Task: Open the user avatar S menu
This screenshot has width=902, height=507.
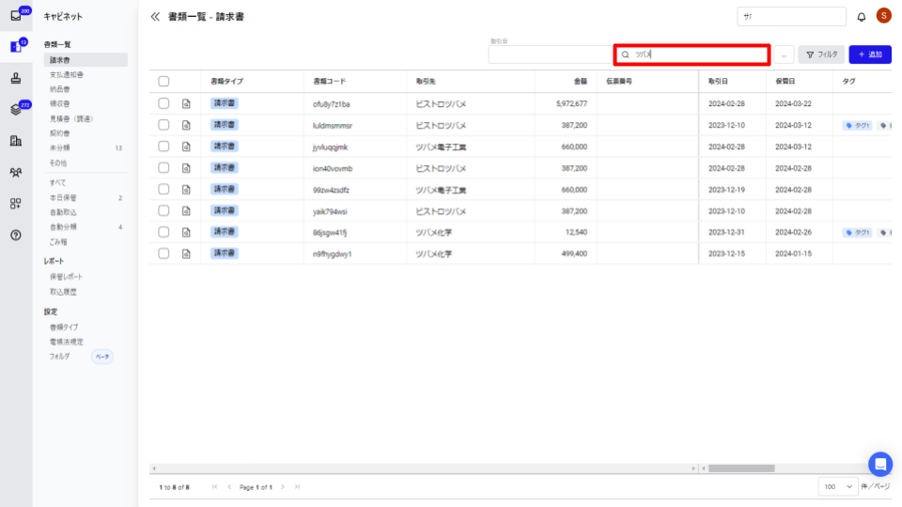Action: coord(883,16)
